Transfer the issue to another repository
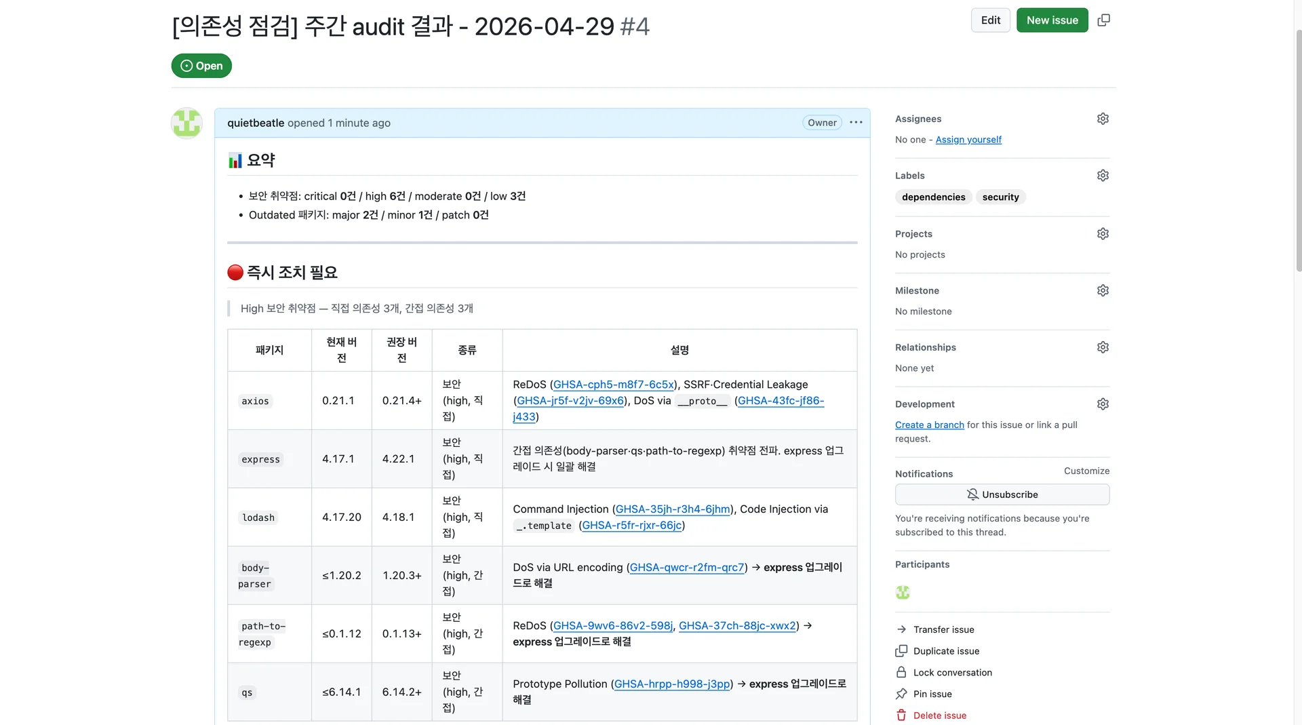Image resolution: width=1302 pixels, height=725 pixels. [943, 629]
